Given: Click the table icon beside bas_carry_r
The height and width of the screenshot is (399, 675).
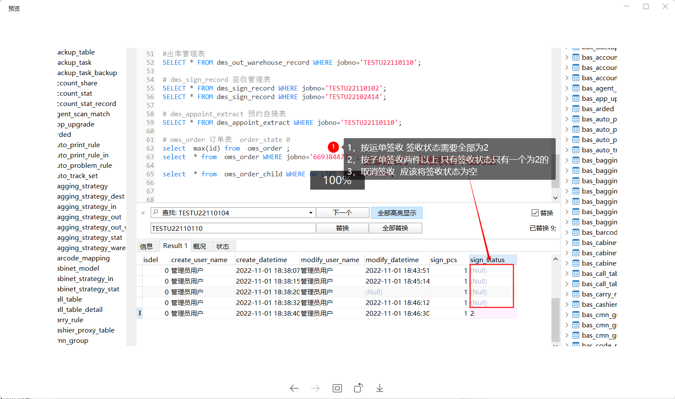Looking at the screenshot, I should point(576,294).
